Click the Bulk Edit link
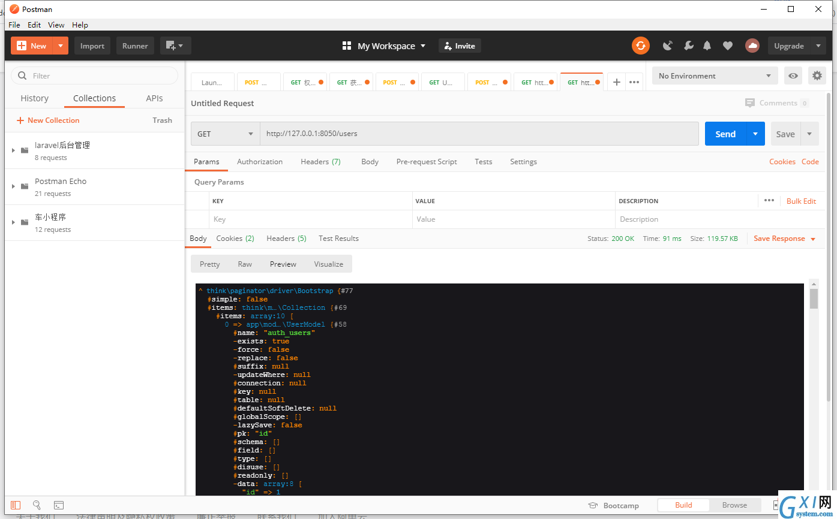837x519 pixels. coord(801,201)
